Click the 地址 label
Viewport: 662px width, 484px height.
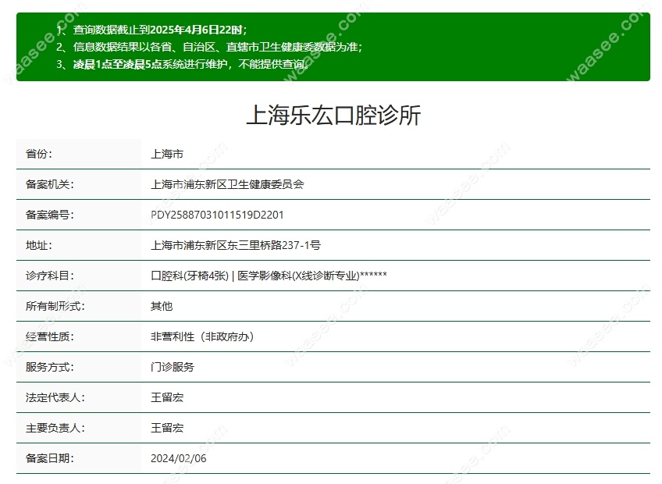(39, 245)
